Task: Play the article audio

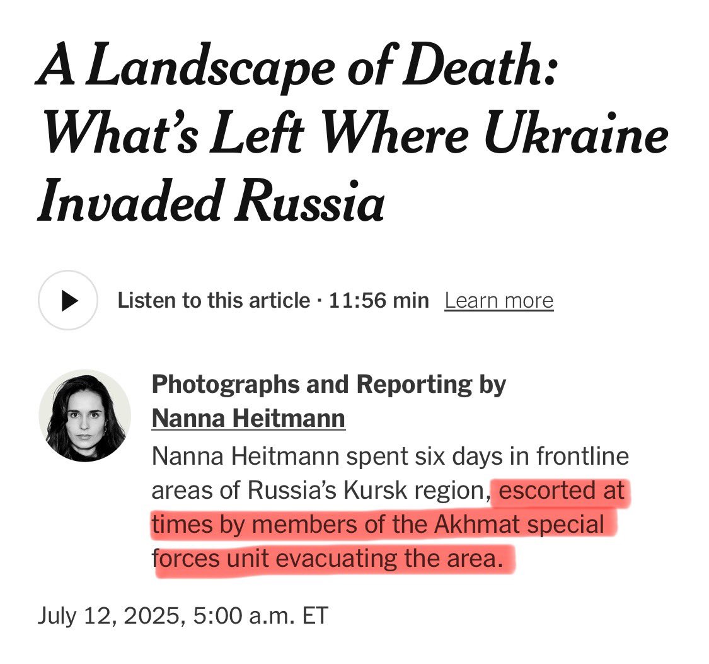Action: (x=68, y=301)
